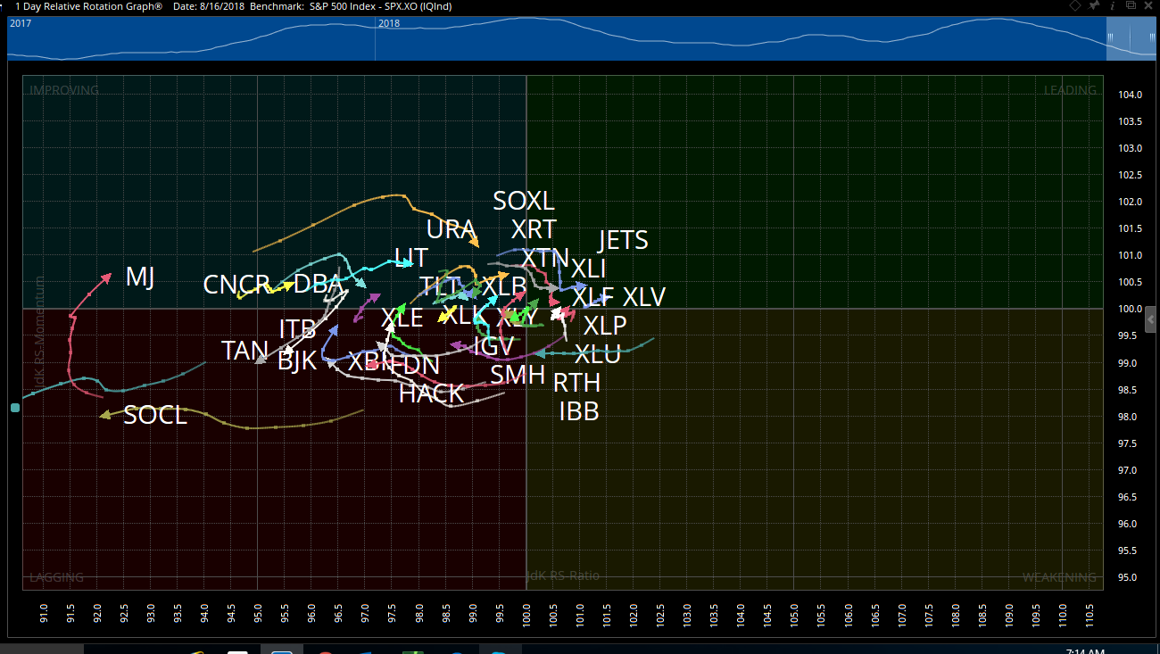Select the FDN ticker label
Screen dimensions: 1160x654
point(415,365)
